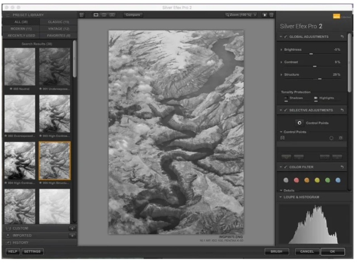
Task: Switch to single image preview mode
Action: [97, 14]
